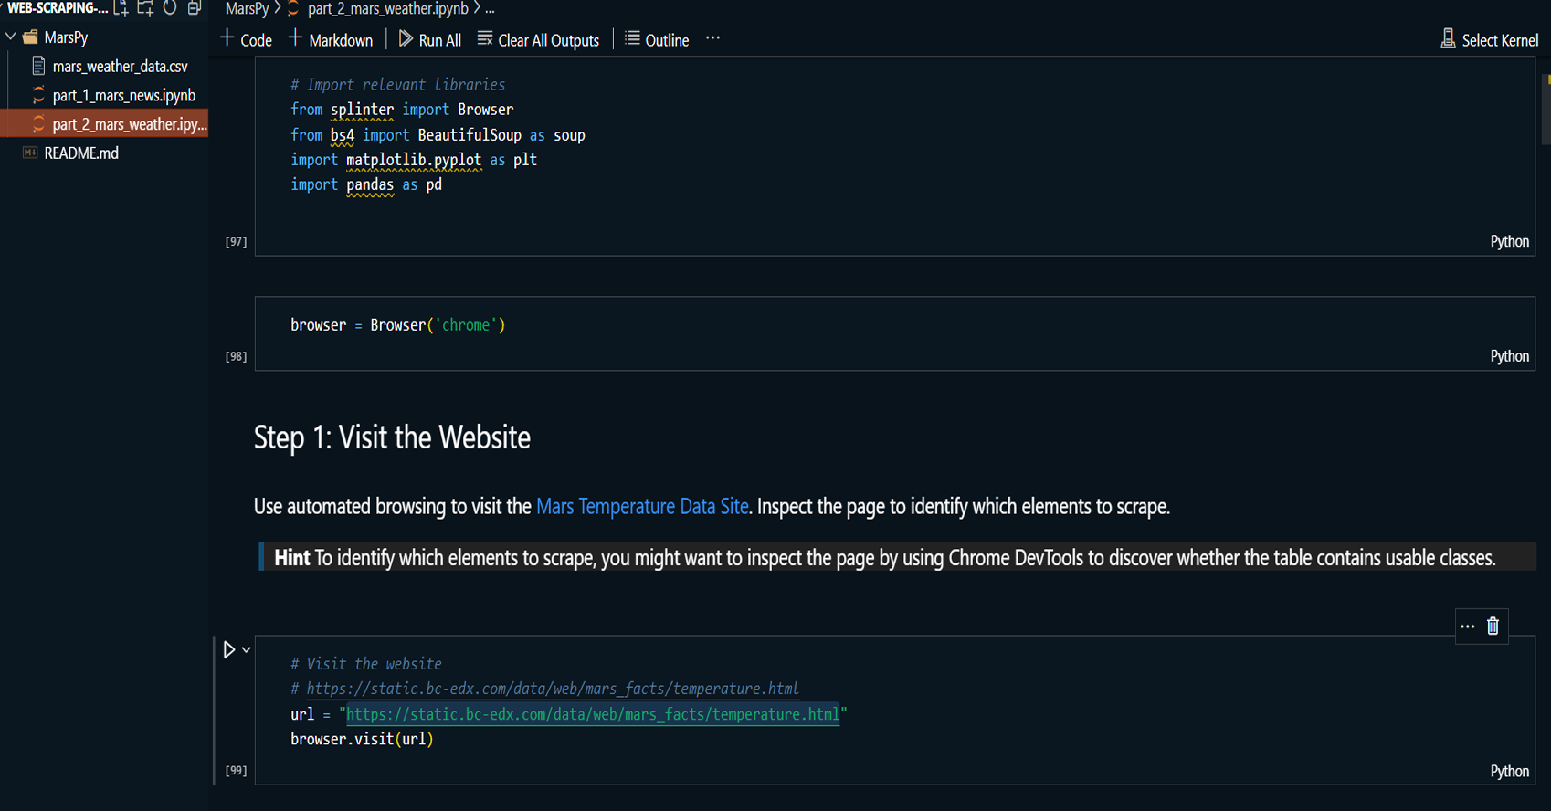The height and width of the screenshot is (811, 1551).
Task: Follow the Mars Temperature Data Site link
Action: [641, 507]
